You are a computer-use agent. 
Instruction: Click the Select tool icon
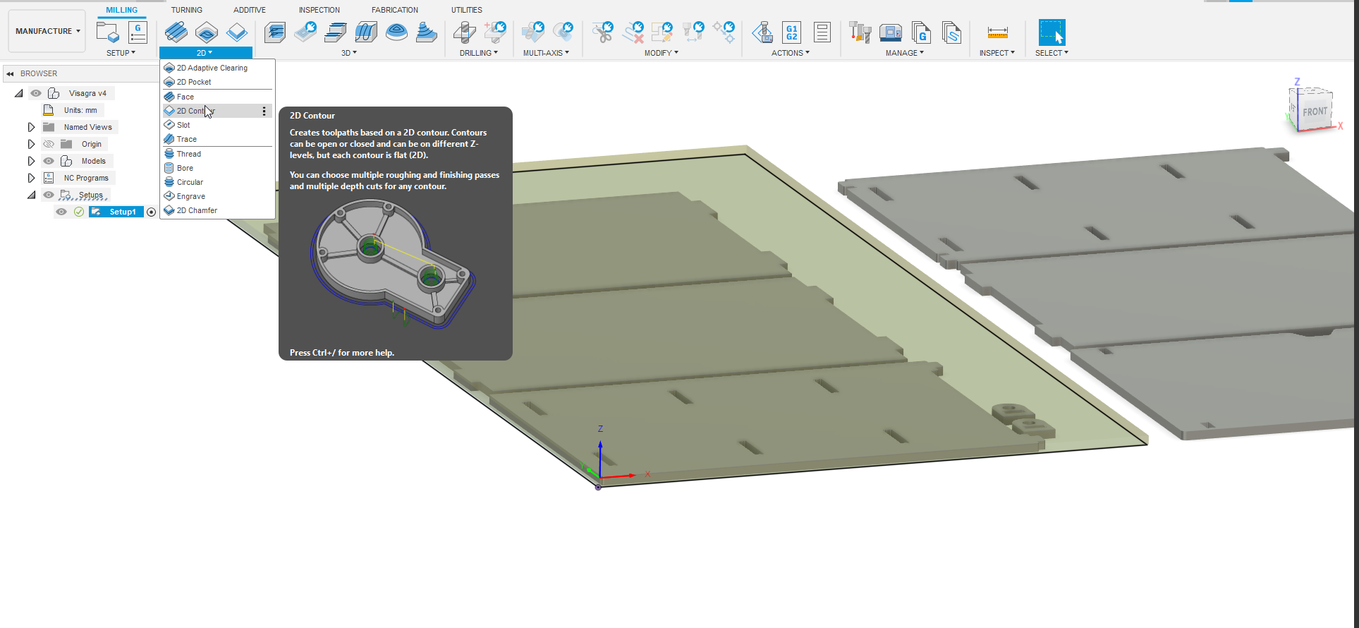point(1052,32)
